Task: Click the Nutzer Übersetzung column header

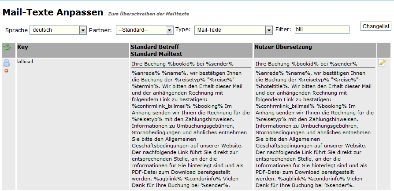Action: coord(283,47)
